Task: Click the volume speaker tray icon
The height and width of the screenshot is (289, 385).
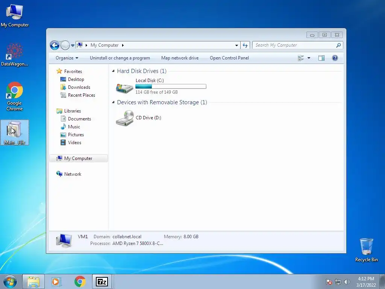Action: pos(347,282)
